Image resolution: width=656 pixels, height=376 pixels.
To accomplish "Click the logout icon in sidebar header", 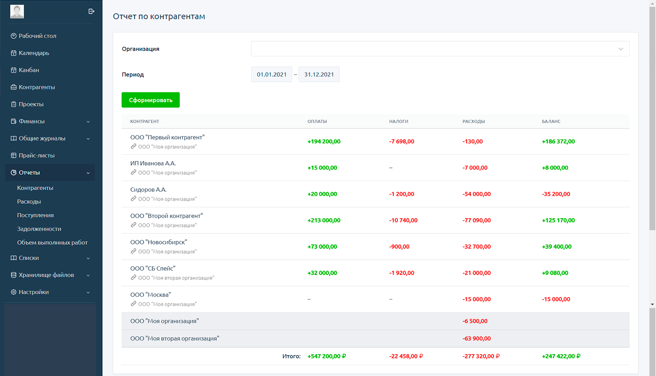I will click(91, 11).
